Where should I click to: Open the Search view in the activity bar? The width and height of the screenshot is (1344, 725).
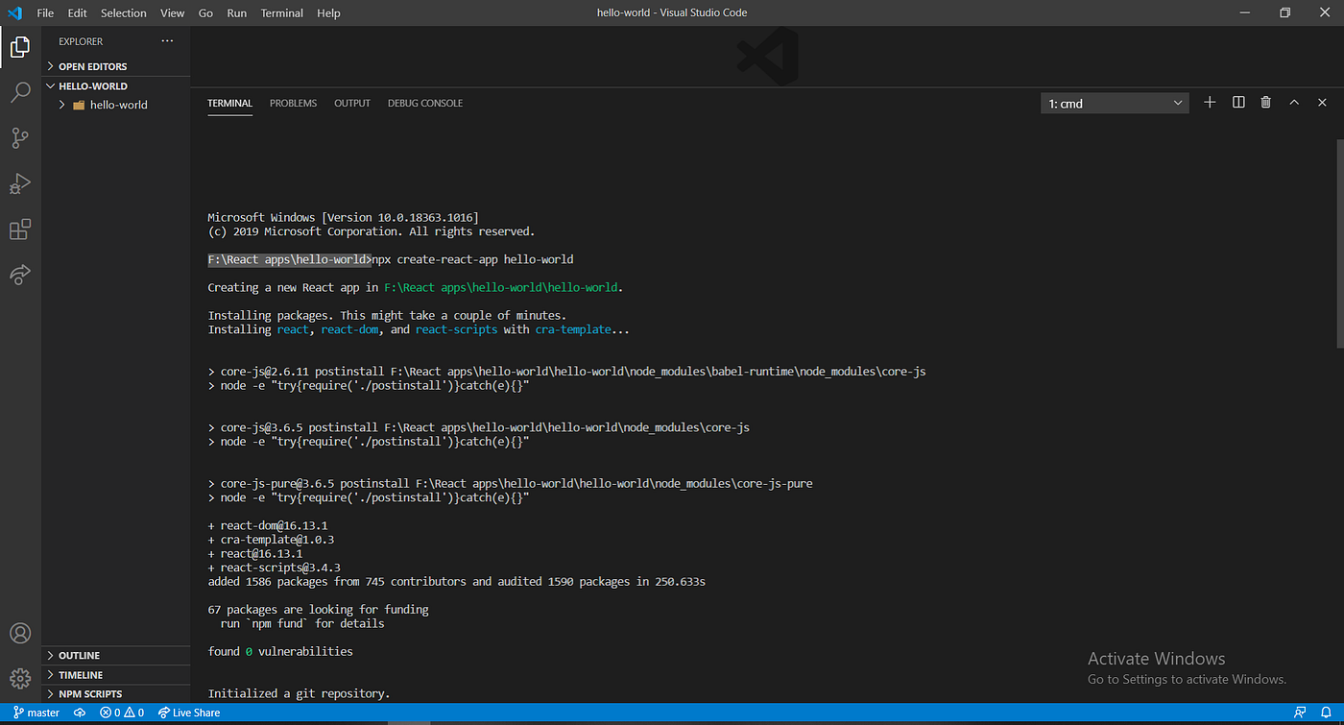click(19, 91)
